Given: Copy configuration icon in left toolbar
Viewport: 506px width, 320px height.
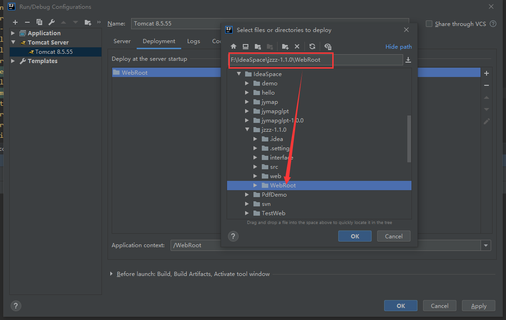Looking at the screenshot, I should [39, 22].
